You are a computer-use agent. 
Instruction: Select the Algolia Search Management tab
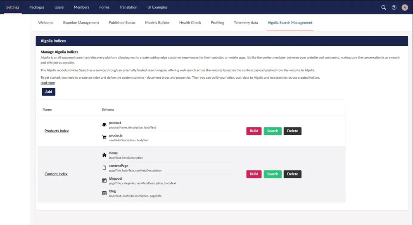coord(290,23)
